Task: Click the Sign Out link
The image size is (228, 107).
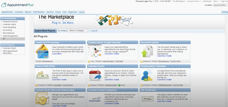Action: [x=225, y=1]
